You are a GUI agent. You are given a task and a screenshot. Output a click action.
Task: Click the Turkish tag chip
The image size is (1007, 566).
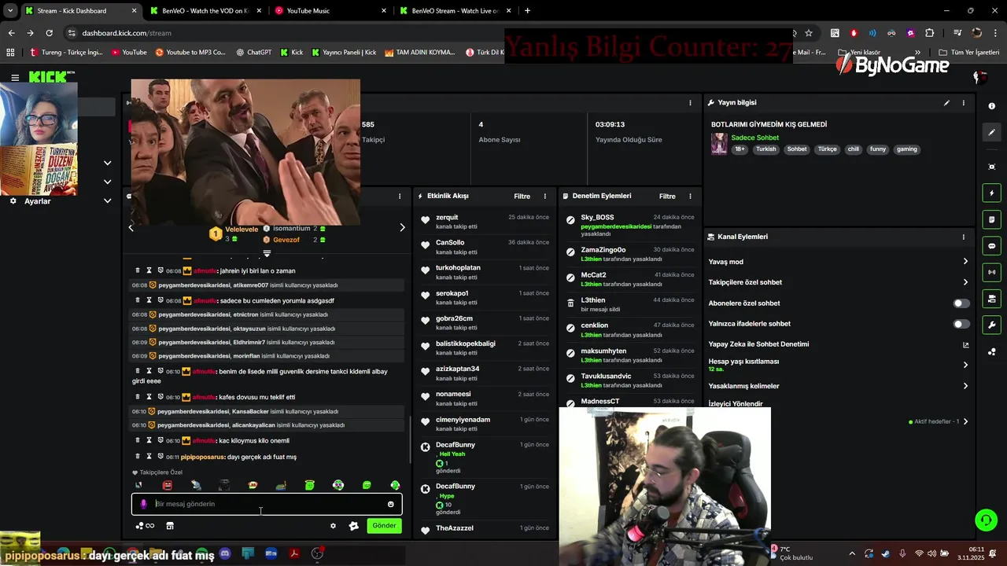[765, 149]
